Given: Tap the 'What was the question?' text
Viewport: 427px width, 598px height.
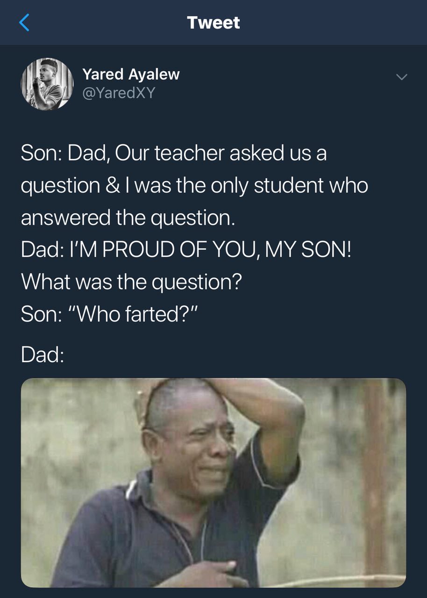Looking at the screenshot, I should click(x=131, y=282).
